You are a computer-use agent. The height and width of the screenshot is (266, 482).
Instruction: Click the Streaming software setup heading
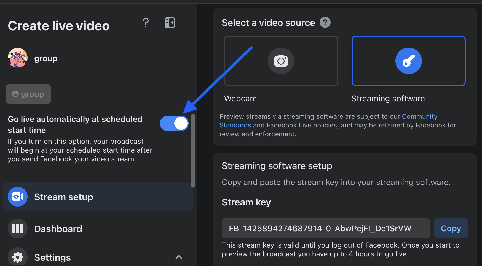click(277, 166)
